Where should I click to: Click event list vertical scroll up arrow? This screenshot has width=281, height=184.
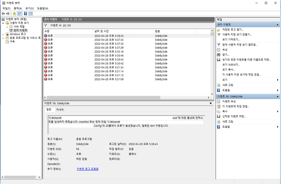coord(212,31)
